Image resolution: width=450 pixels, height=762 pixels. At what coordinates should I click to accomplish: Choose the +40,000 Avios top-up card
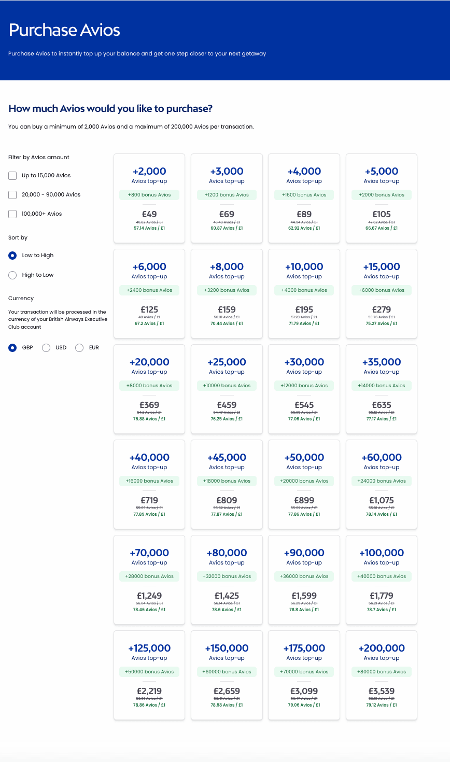pyautogui.click(x=149, y=484)
